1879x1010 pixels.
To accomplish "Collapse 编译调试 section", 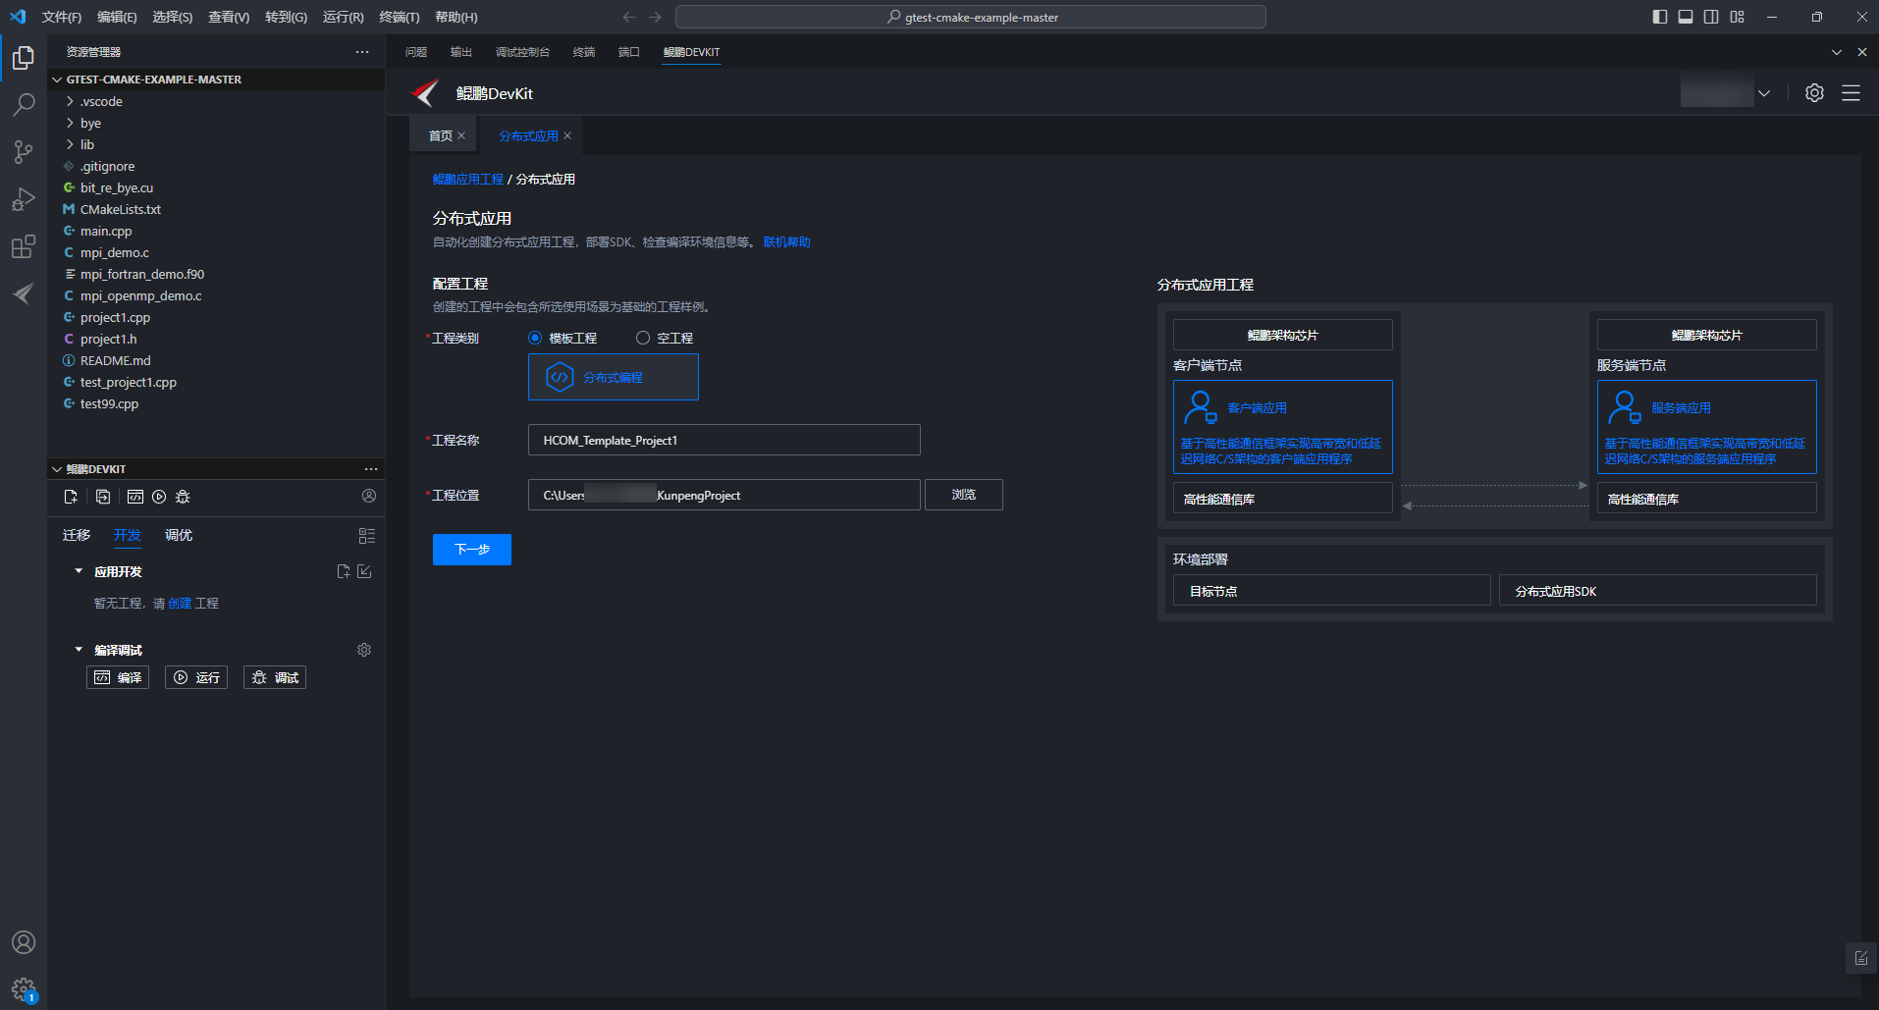I will [79, 650].
